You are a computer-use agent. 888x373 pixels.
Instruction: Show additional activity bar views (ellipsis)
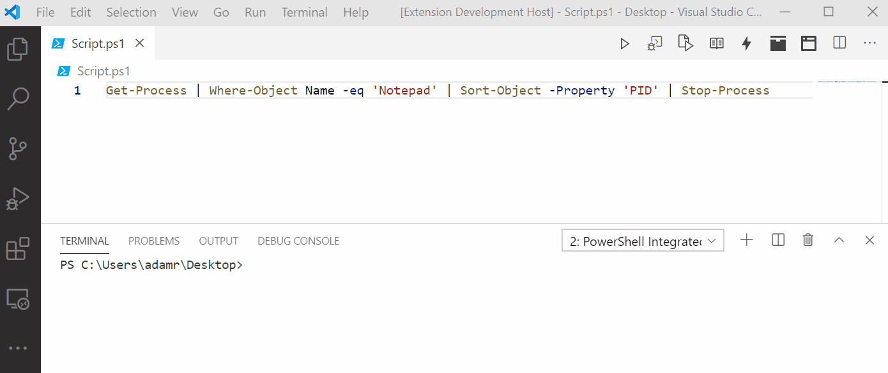point(17,348)
